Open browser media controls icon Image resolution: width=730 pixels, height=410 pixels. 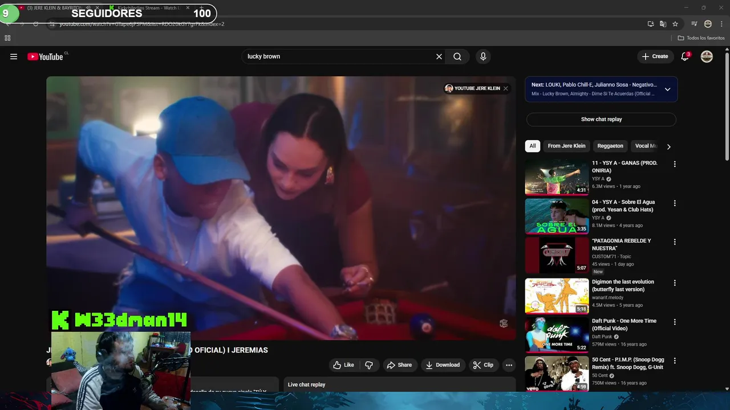[694, 24]
